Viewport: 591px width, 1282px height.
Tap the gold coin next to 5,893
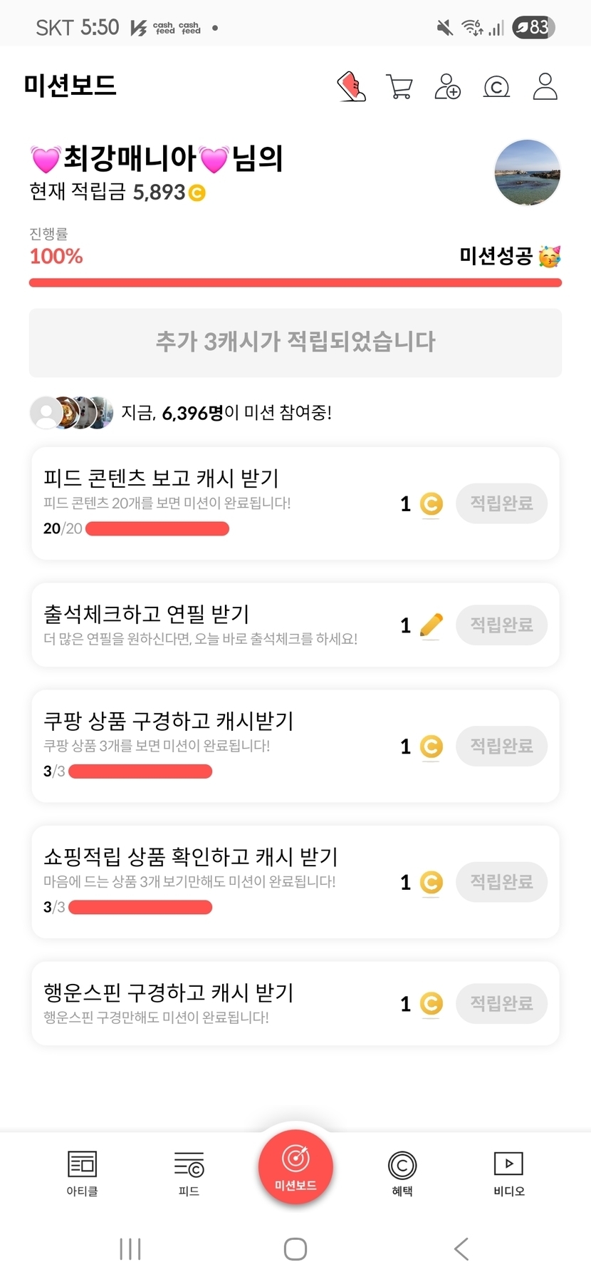(x=197, y=193)
